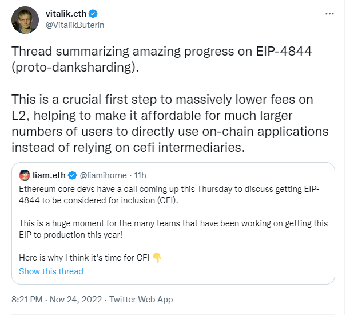346x315 pixels.
Task: Open the @liamihorne handle
Action: pos(103,175)
